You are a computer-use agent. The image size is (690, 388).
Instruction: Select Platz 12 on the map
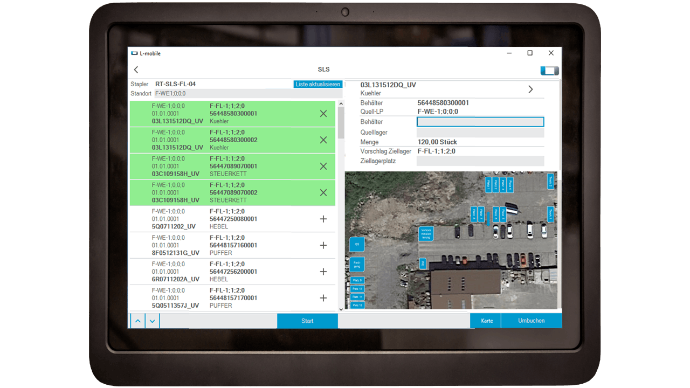(x=357, y=305)
